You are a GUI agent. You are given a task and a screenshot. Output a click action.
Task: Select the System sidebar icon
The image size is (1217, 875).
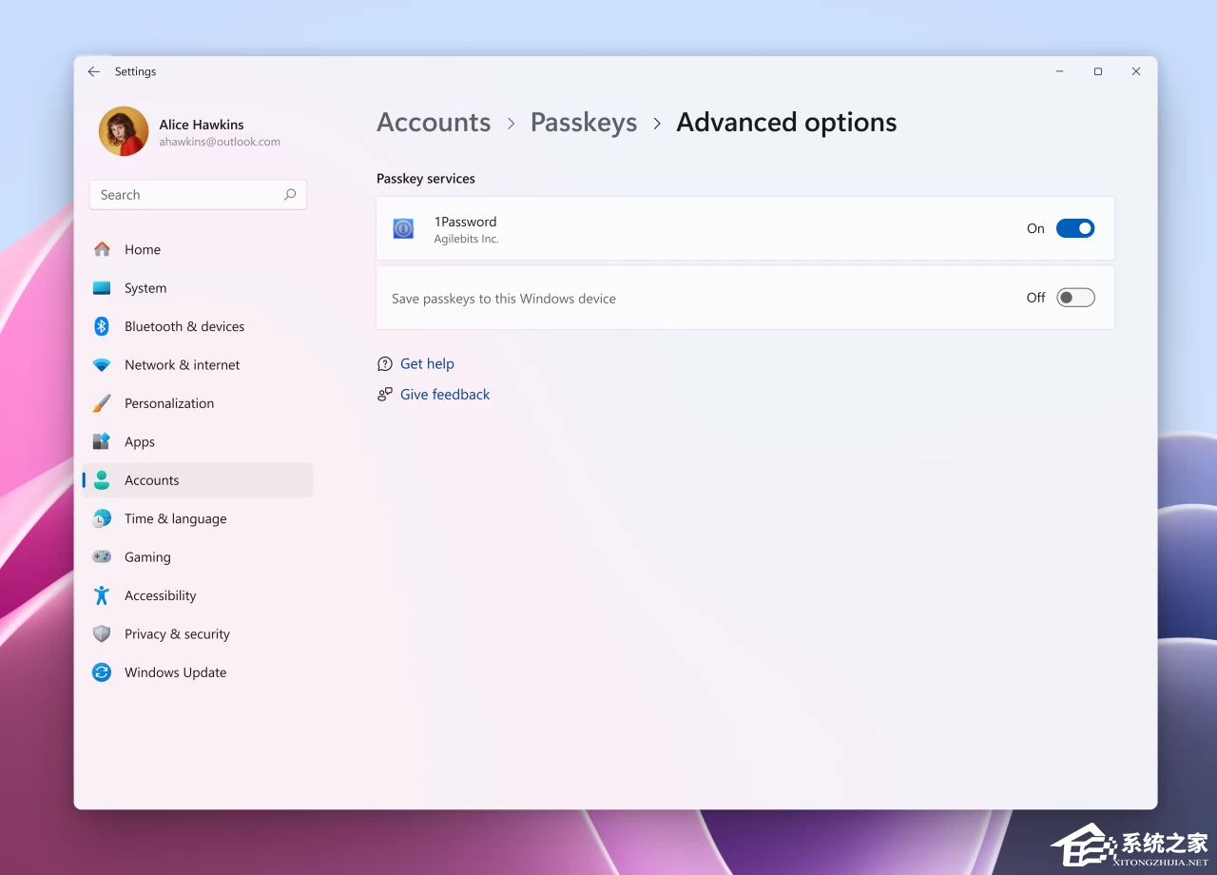click(101, 287)
